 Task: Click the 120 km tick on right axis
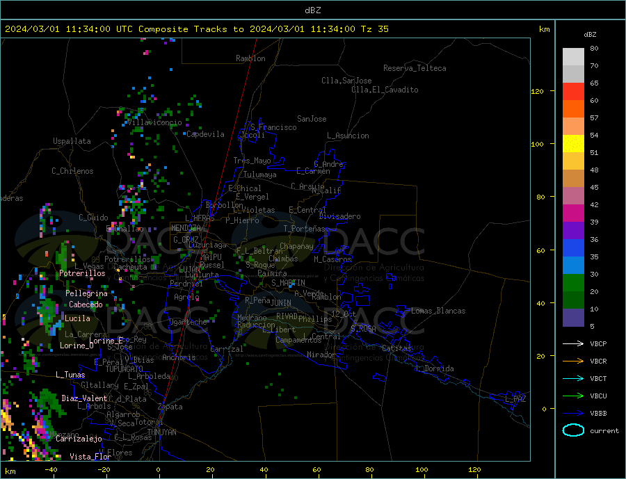pyautogui.click(x=538, y=91)
